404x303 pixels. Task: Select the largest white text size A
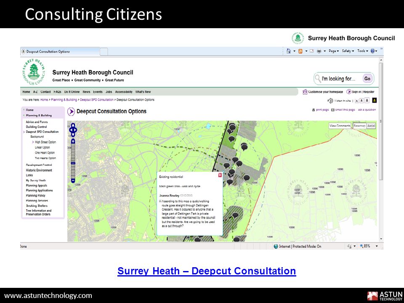tap(367, 101)
